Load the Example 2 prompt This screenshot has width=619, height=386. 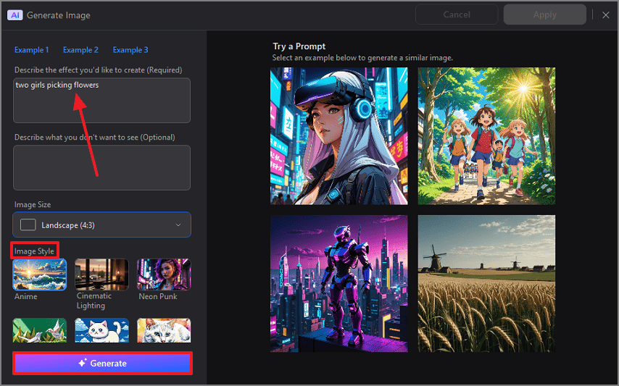80,50
